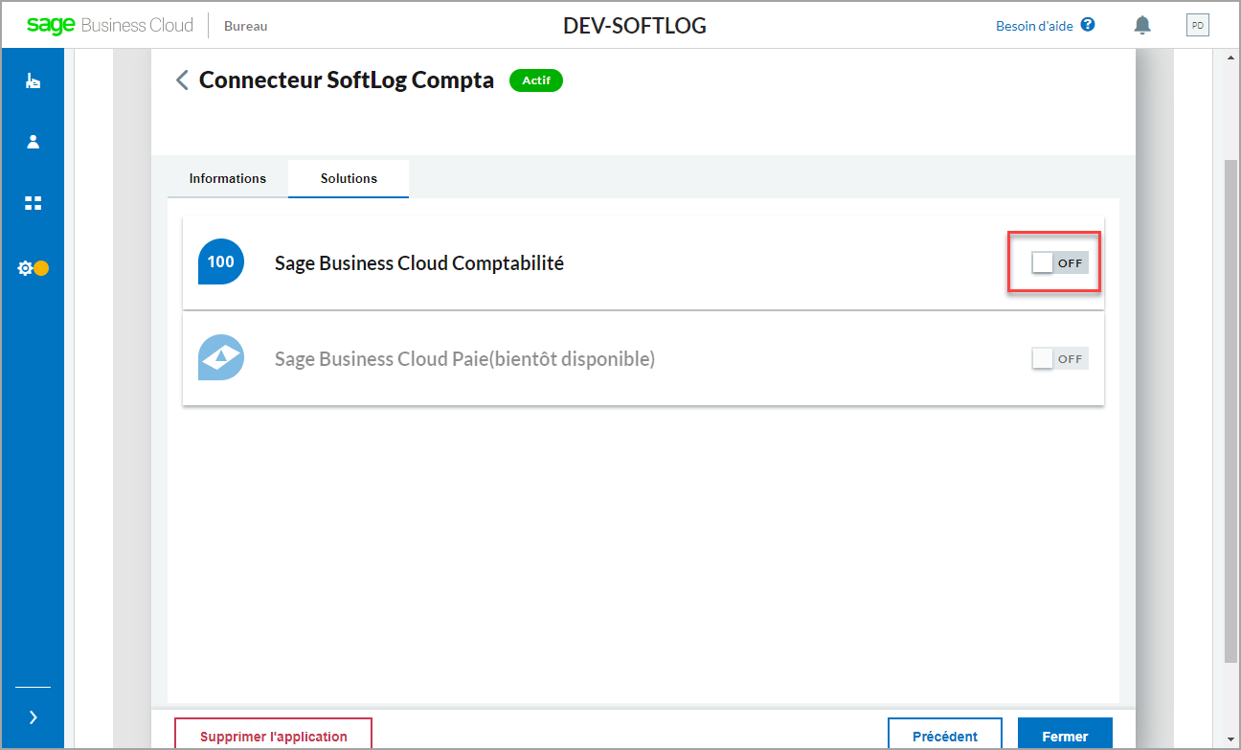Click the Actif status badge
Screen dimensions: 1241x750
[536, 80]
